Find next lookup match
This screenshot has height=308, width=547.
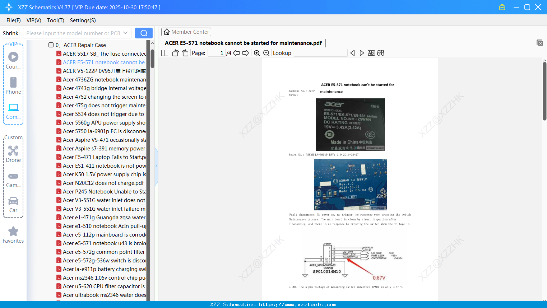(362, 53)
